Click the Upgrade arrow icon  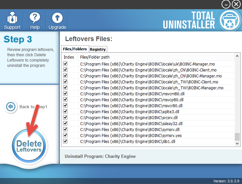(57, 18)
